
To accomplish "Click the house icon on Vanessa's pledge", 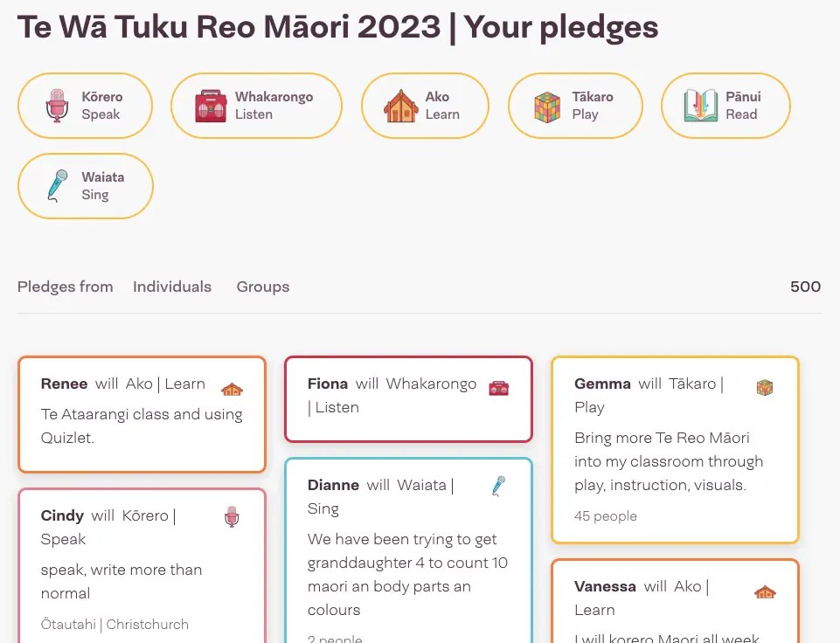I will coord(765,592).
